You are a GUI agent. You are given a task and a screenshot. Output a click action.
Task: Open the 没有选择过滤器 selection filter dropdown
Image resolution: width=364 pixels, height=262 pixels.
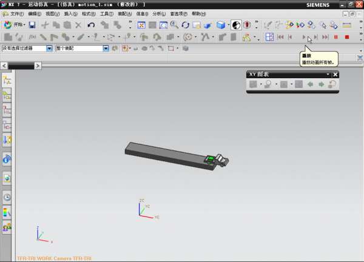(x=49, y=49)
